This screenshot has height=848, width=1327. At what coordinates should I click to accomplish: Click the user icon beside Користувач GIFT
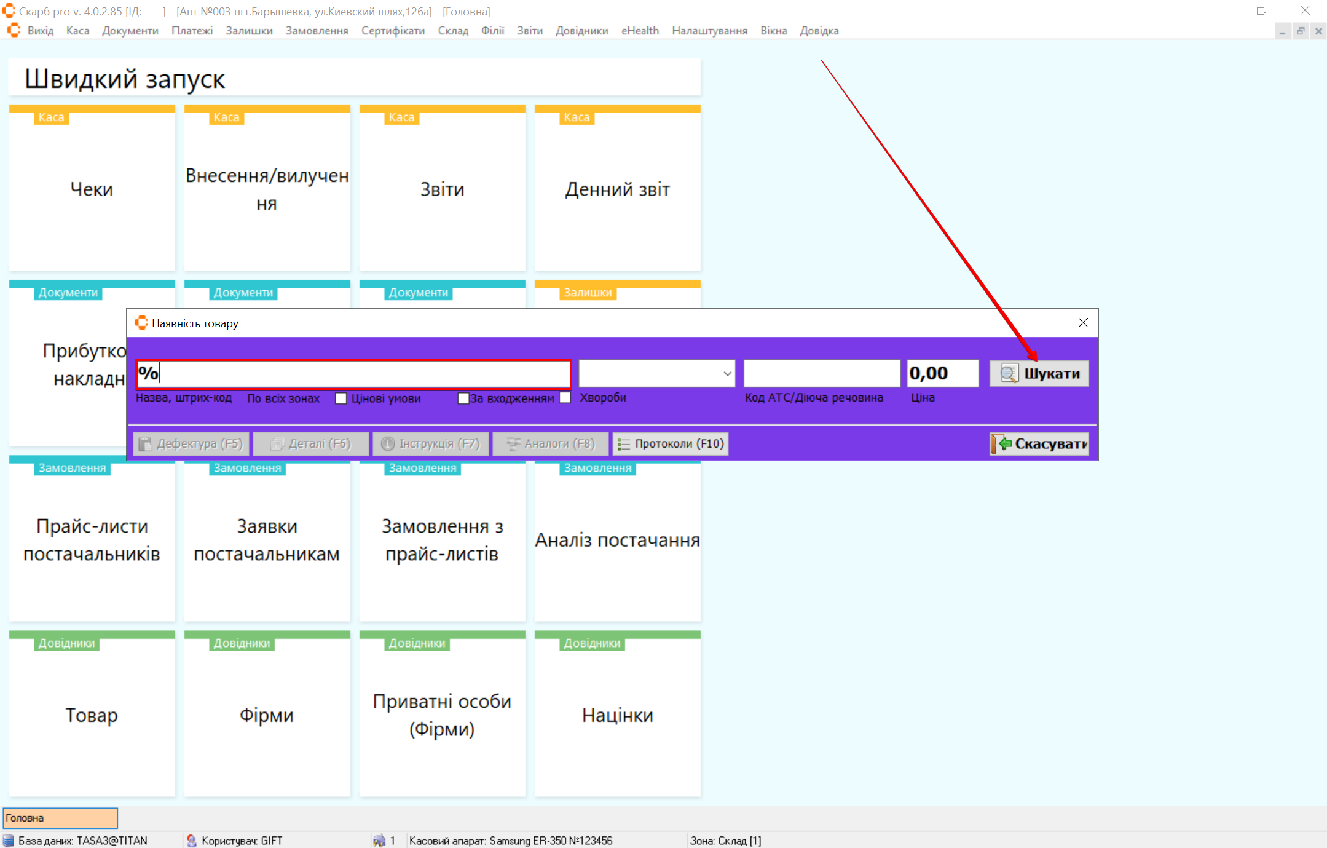(x=192, y=841)
